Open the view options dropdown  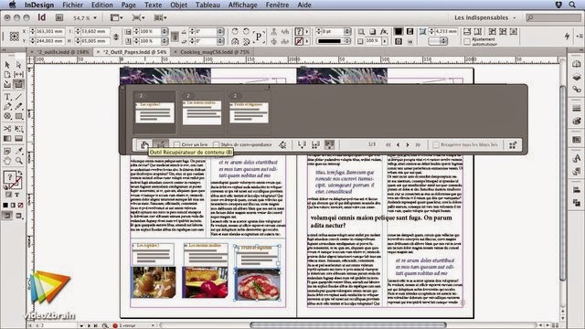click(117, 17)
